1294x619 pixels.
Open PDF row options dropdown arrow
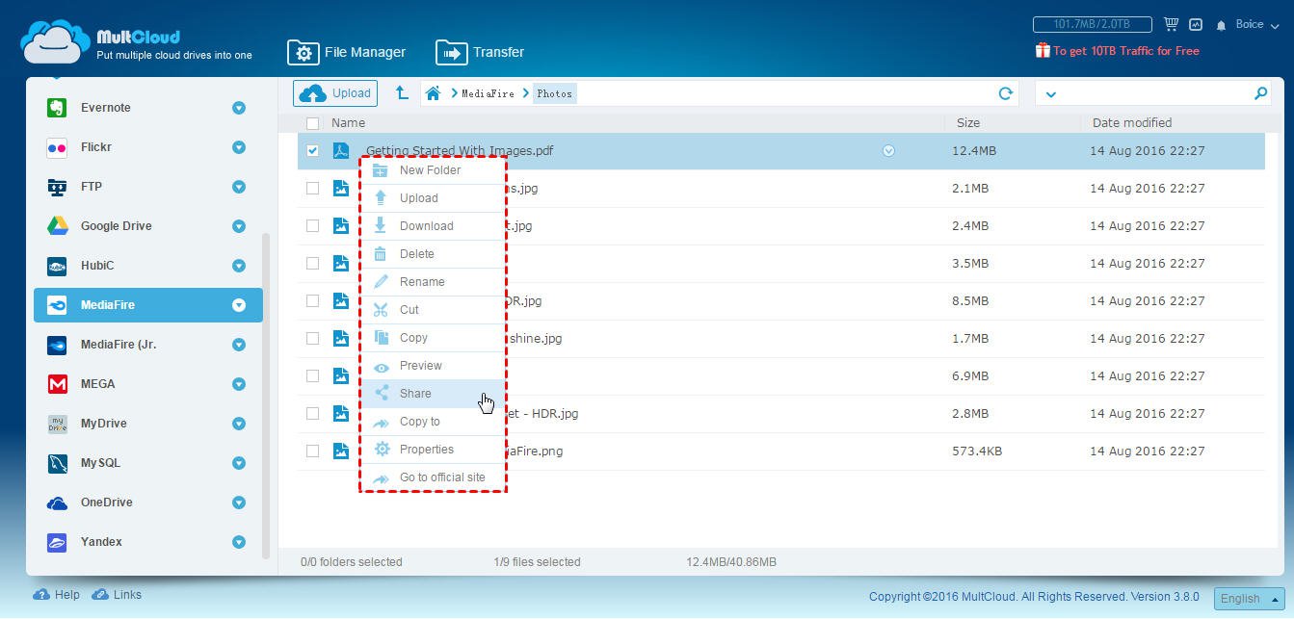888,151
